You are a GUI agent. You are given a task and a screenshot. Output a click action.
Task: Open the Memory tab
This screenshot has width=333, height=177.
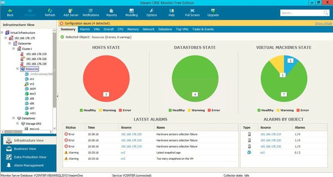coord(133,29)
